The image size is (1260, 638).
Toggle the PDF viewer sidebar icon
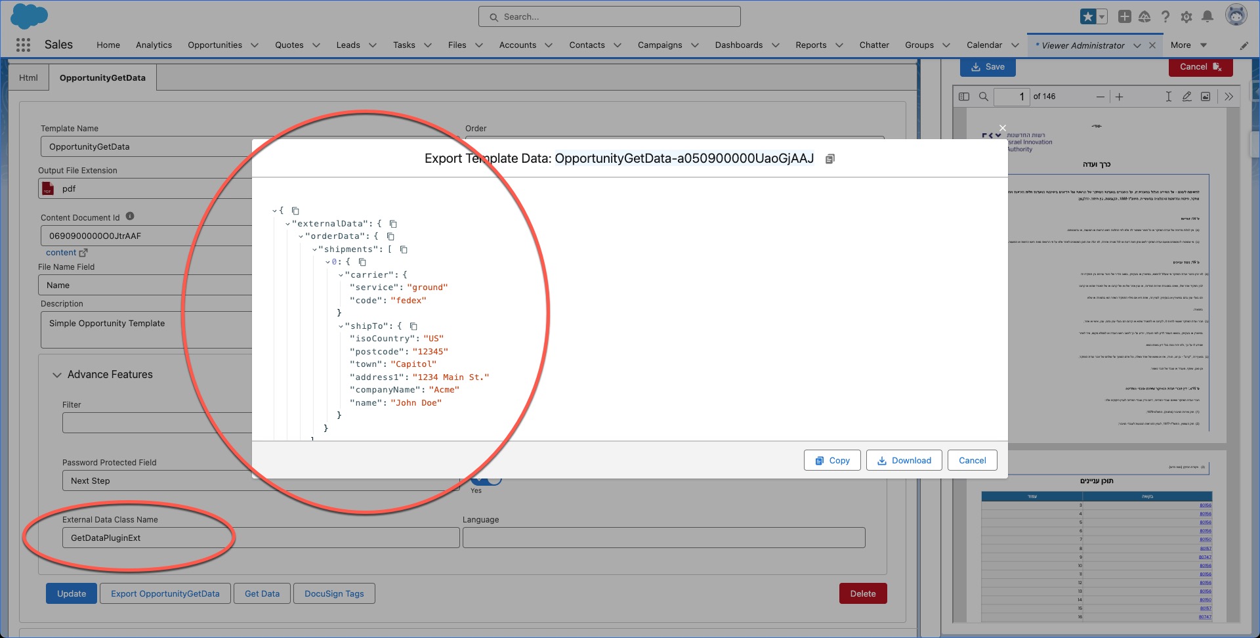(x=965, y=96)
